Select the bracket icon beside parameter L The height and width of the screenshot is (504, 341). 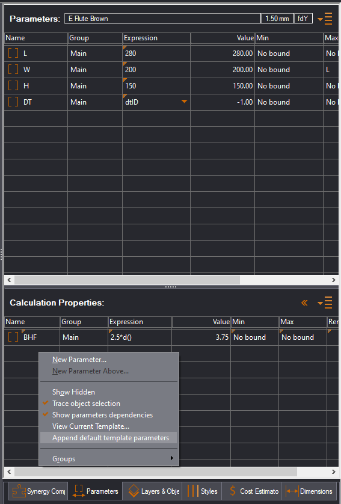click(13, 53)
